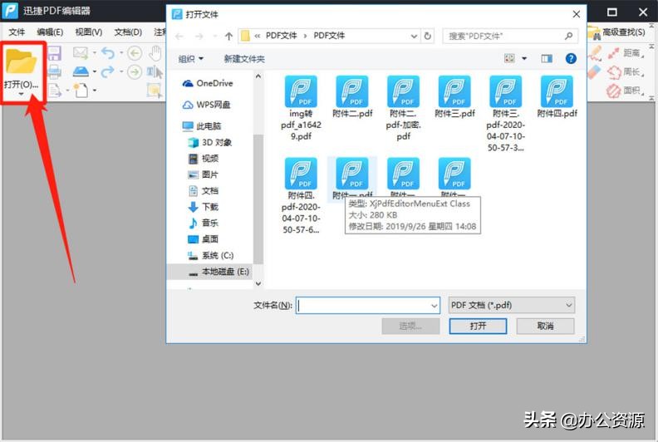Click the export document arrow icon
This screenshot has height=442, width=658.
[x=54, y=90]
